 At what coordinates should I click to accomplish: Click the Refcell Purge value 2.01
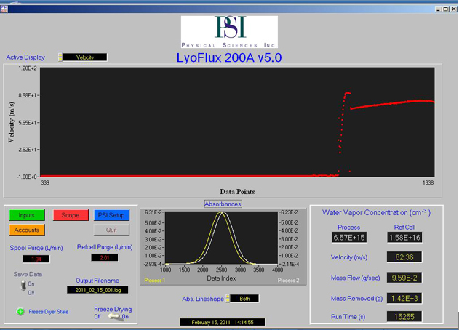point(105,258)
